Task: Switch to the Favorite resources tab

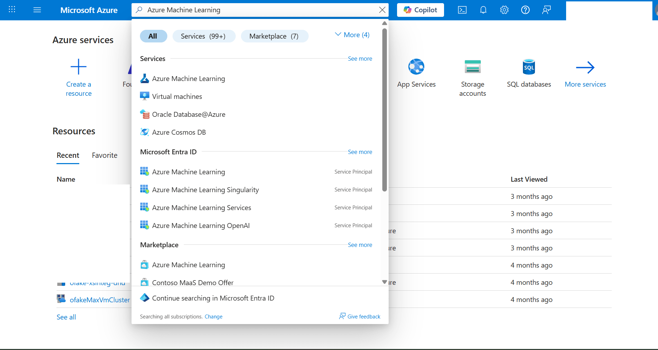Action: pyautogui.click(x=104, y=155)
